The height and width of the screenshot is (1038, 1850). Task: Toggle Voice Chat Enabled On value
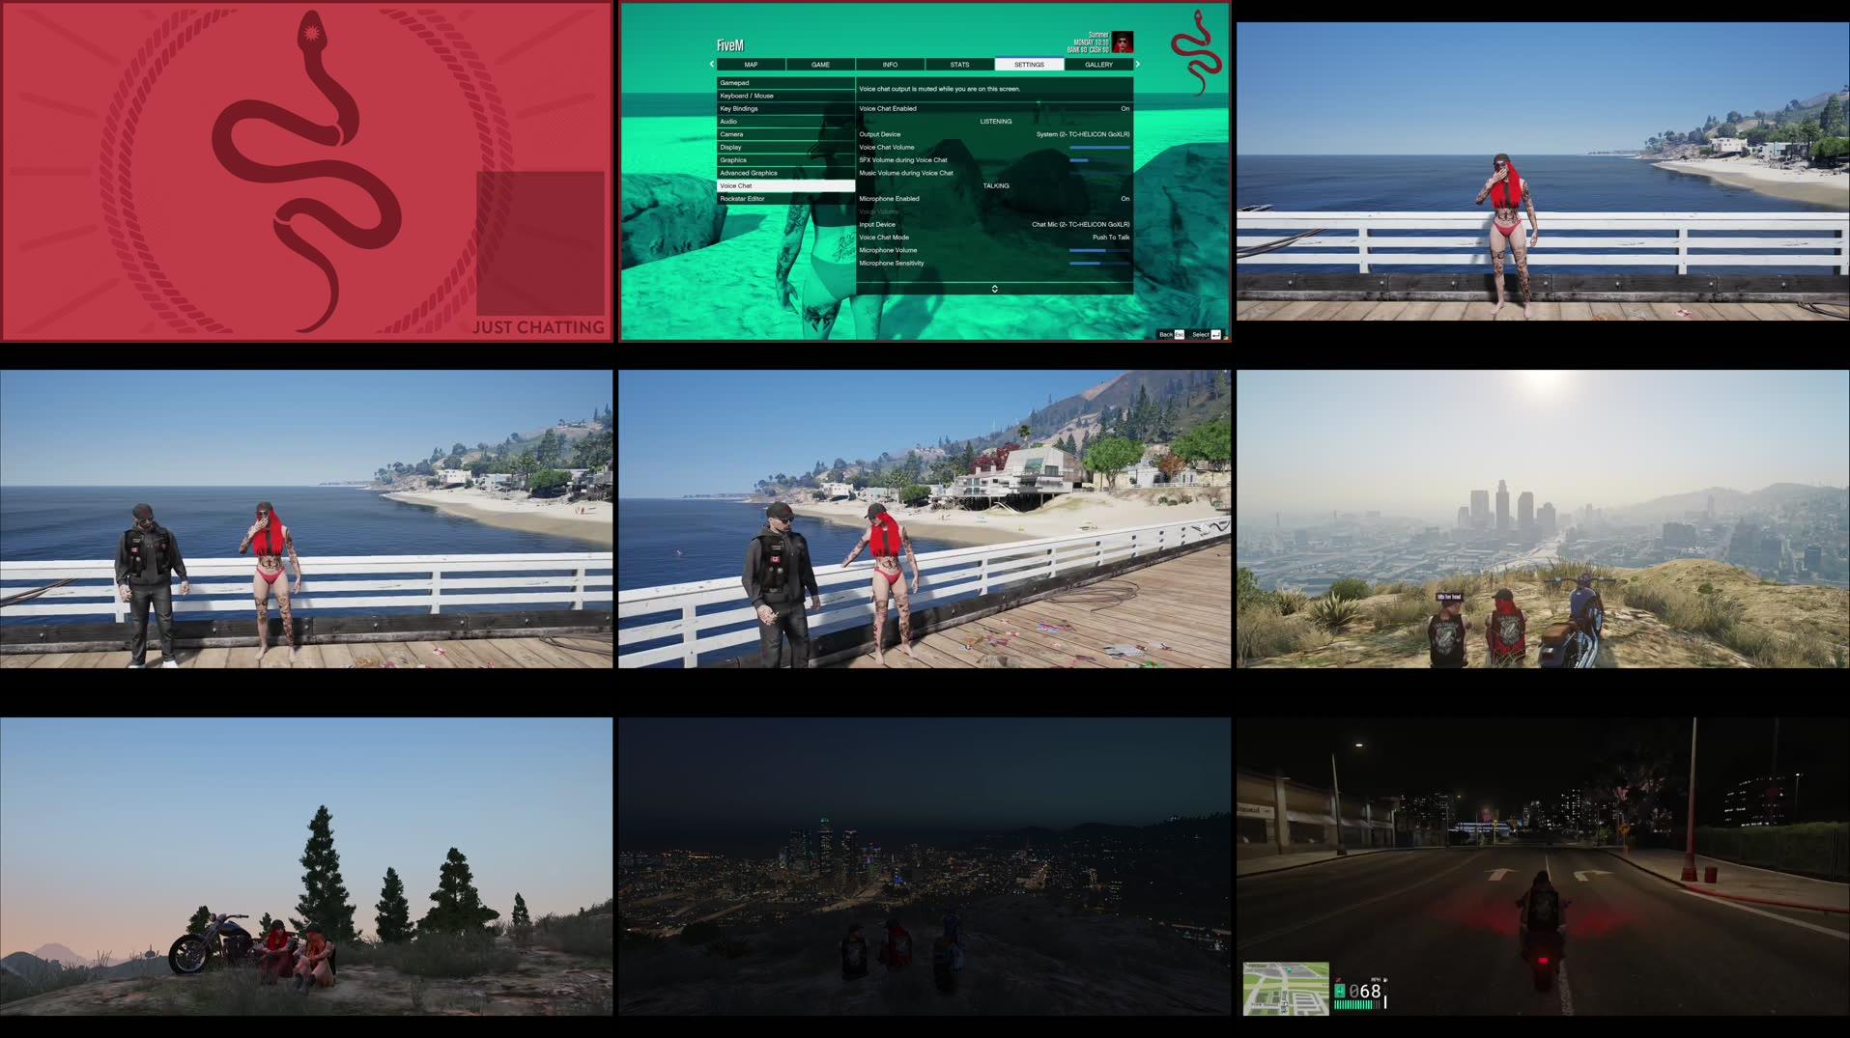[x=1124, y=109]
